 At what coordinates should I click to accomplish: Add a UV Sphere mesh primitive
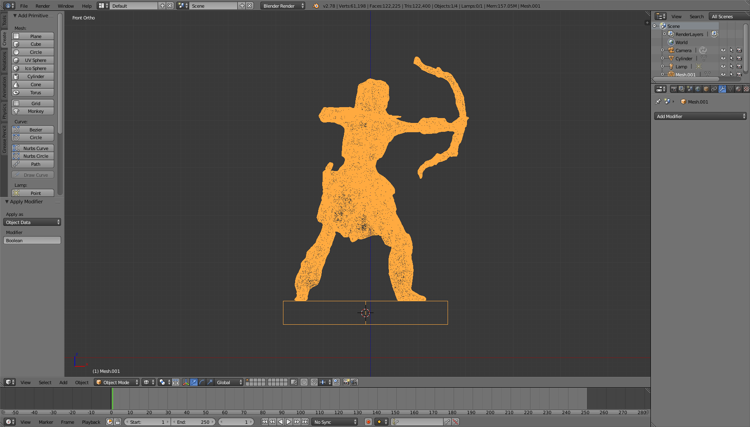pyautogui.click(x=33, y=60)
